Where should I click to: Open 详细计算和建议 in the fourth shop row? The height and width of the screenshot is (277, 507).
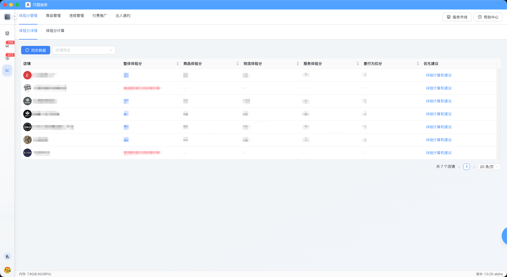439,114
